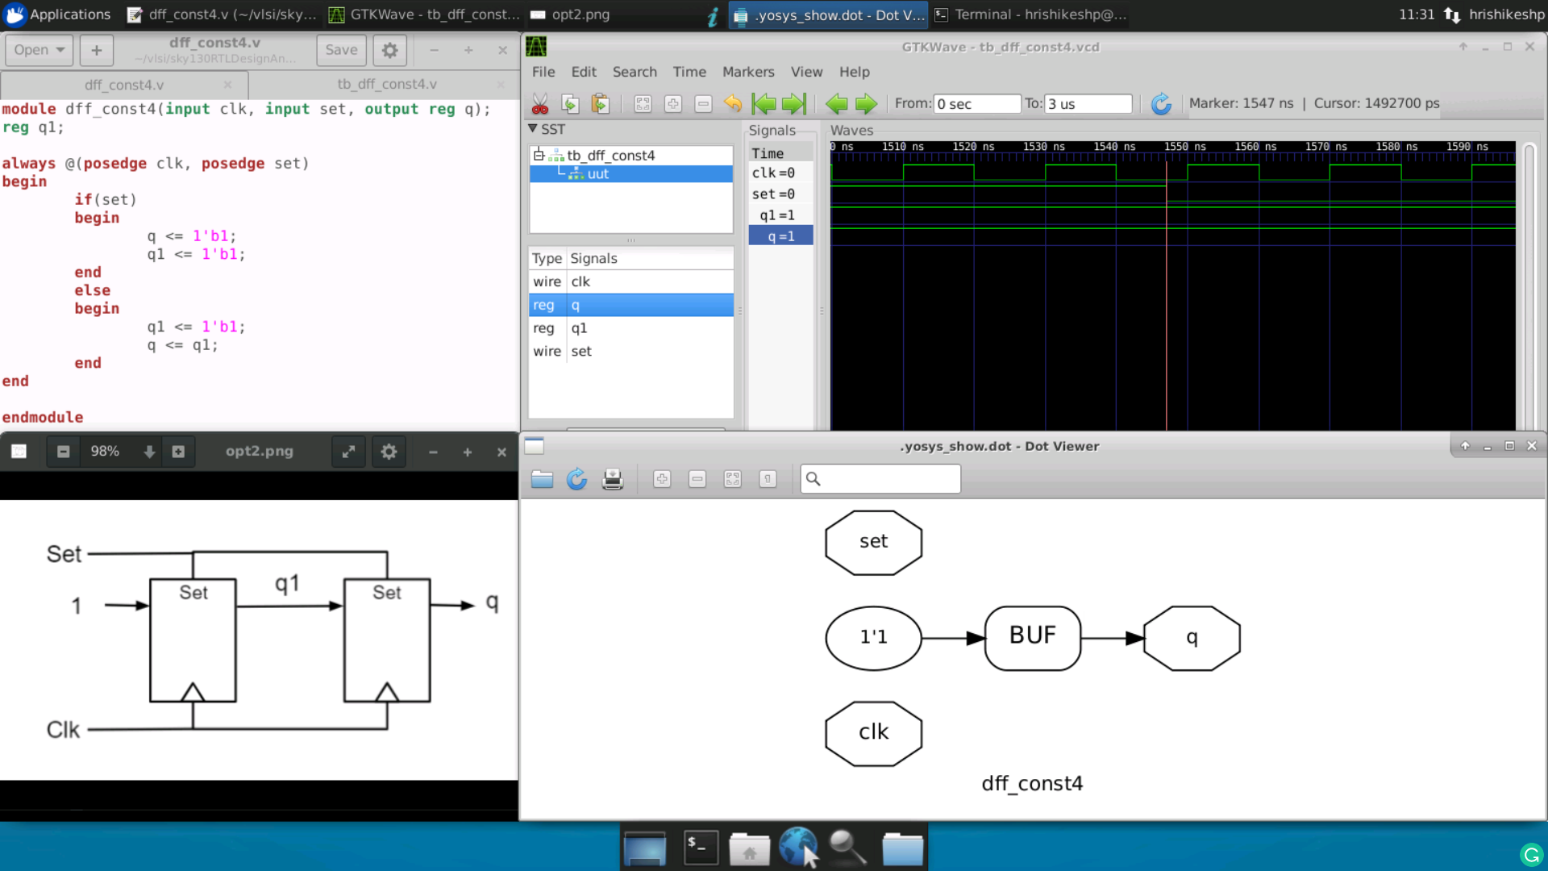Viewport: 1548px width, 871px height.
Task: Click find next edge right arrow
Action: point(866,104)
